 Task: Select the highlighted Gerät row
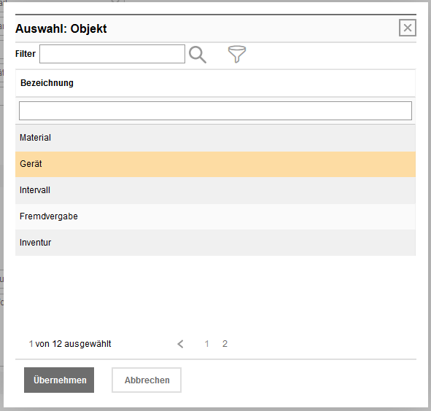point(215,164)
